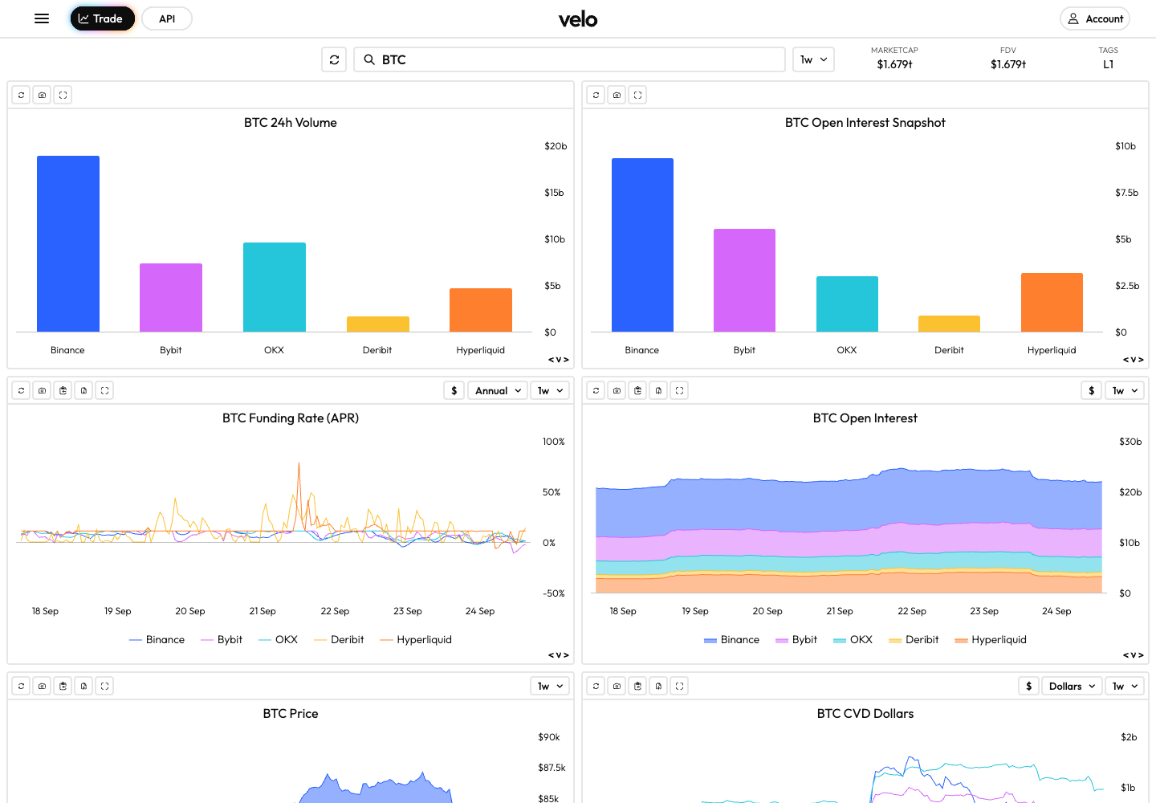Click embed code button under Open Interest Snapshot

1134,360
